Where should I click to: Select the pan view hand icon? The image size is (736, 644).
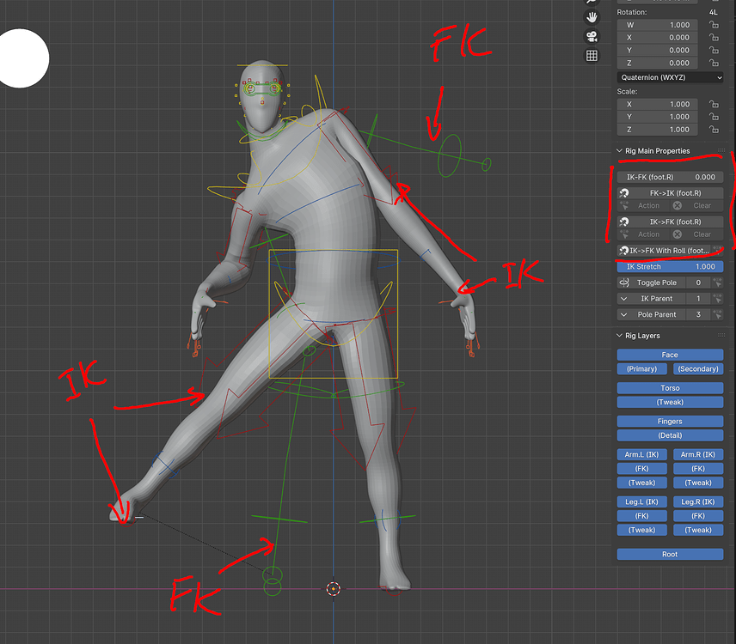[592, 17]
